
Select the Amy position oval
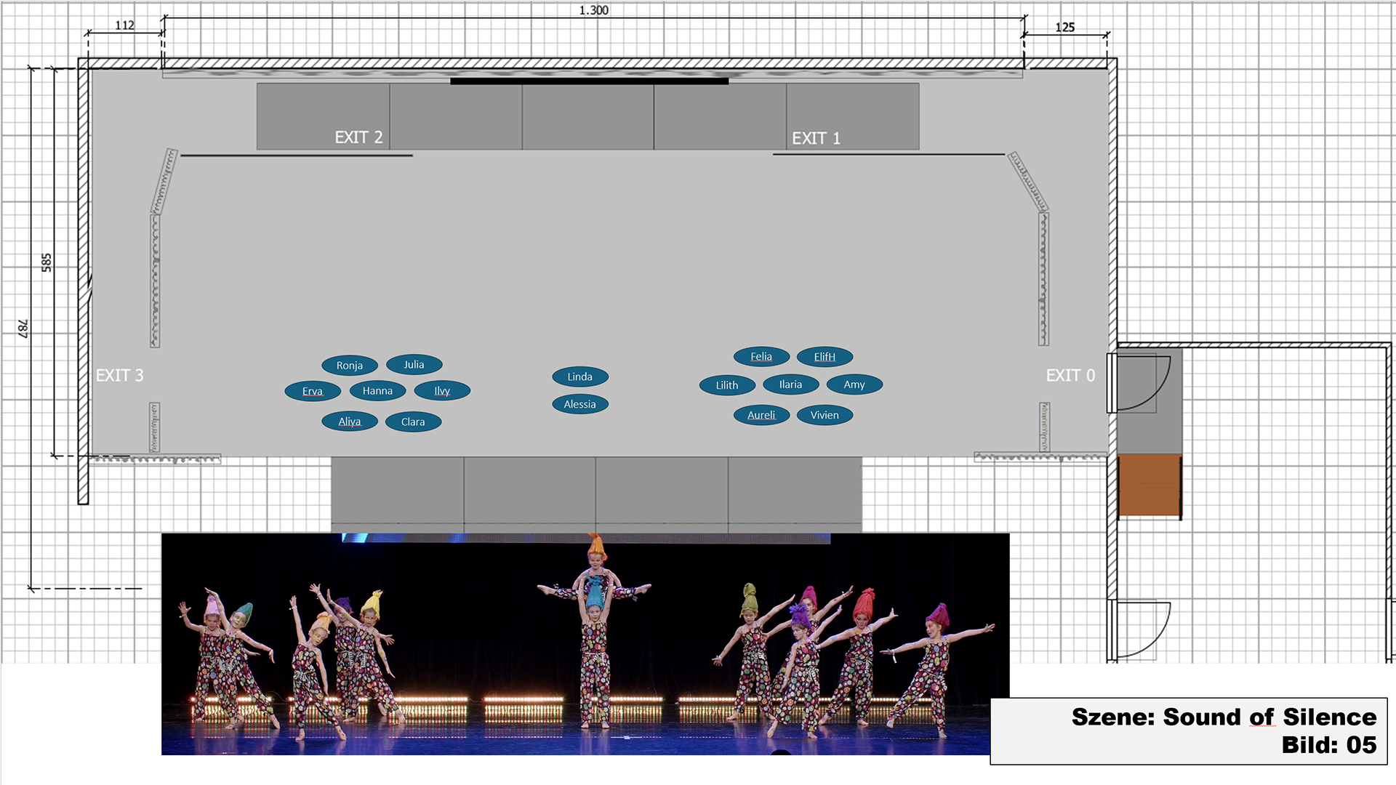coord(854,385)
